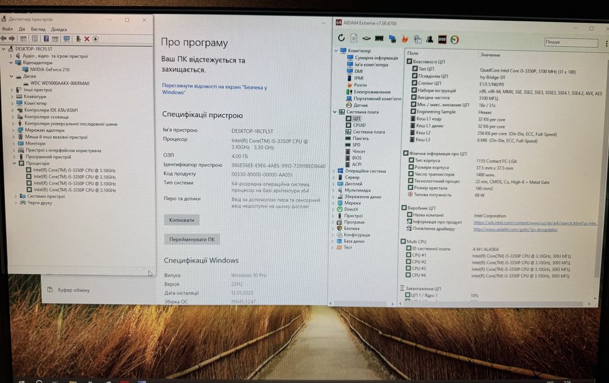
Task: Expand the DirectX node in AIDA64
Action: pyautogui.click(x=333, y=209)
